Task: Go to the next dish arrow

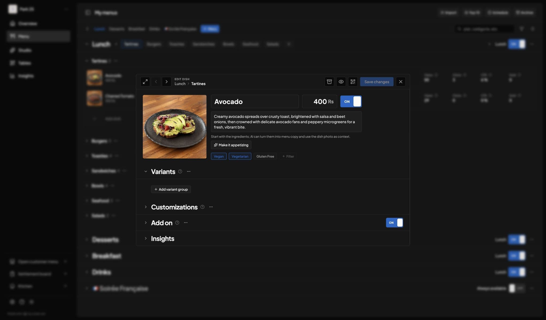Action: 166,82
